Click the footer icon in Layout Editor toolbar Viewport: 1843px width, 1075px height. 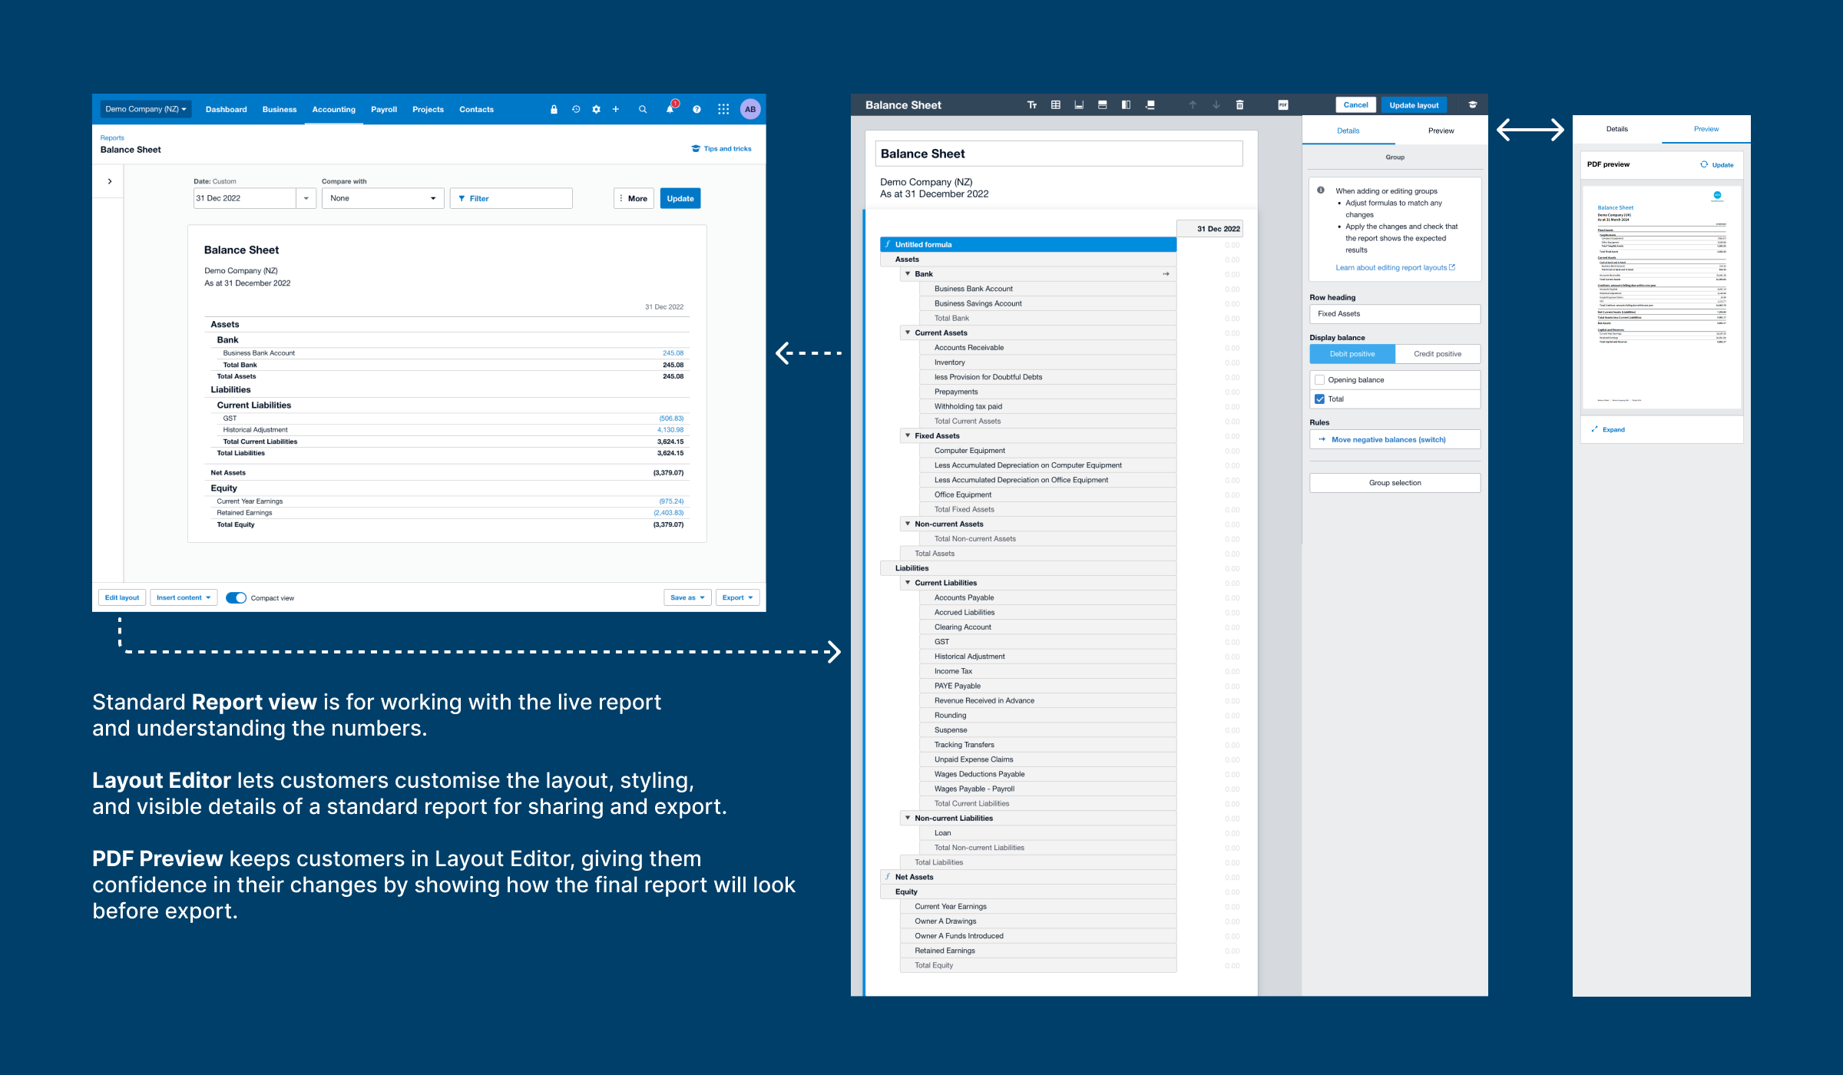[x=1079, y=105]
